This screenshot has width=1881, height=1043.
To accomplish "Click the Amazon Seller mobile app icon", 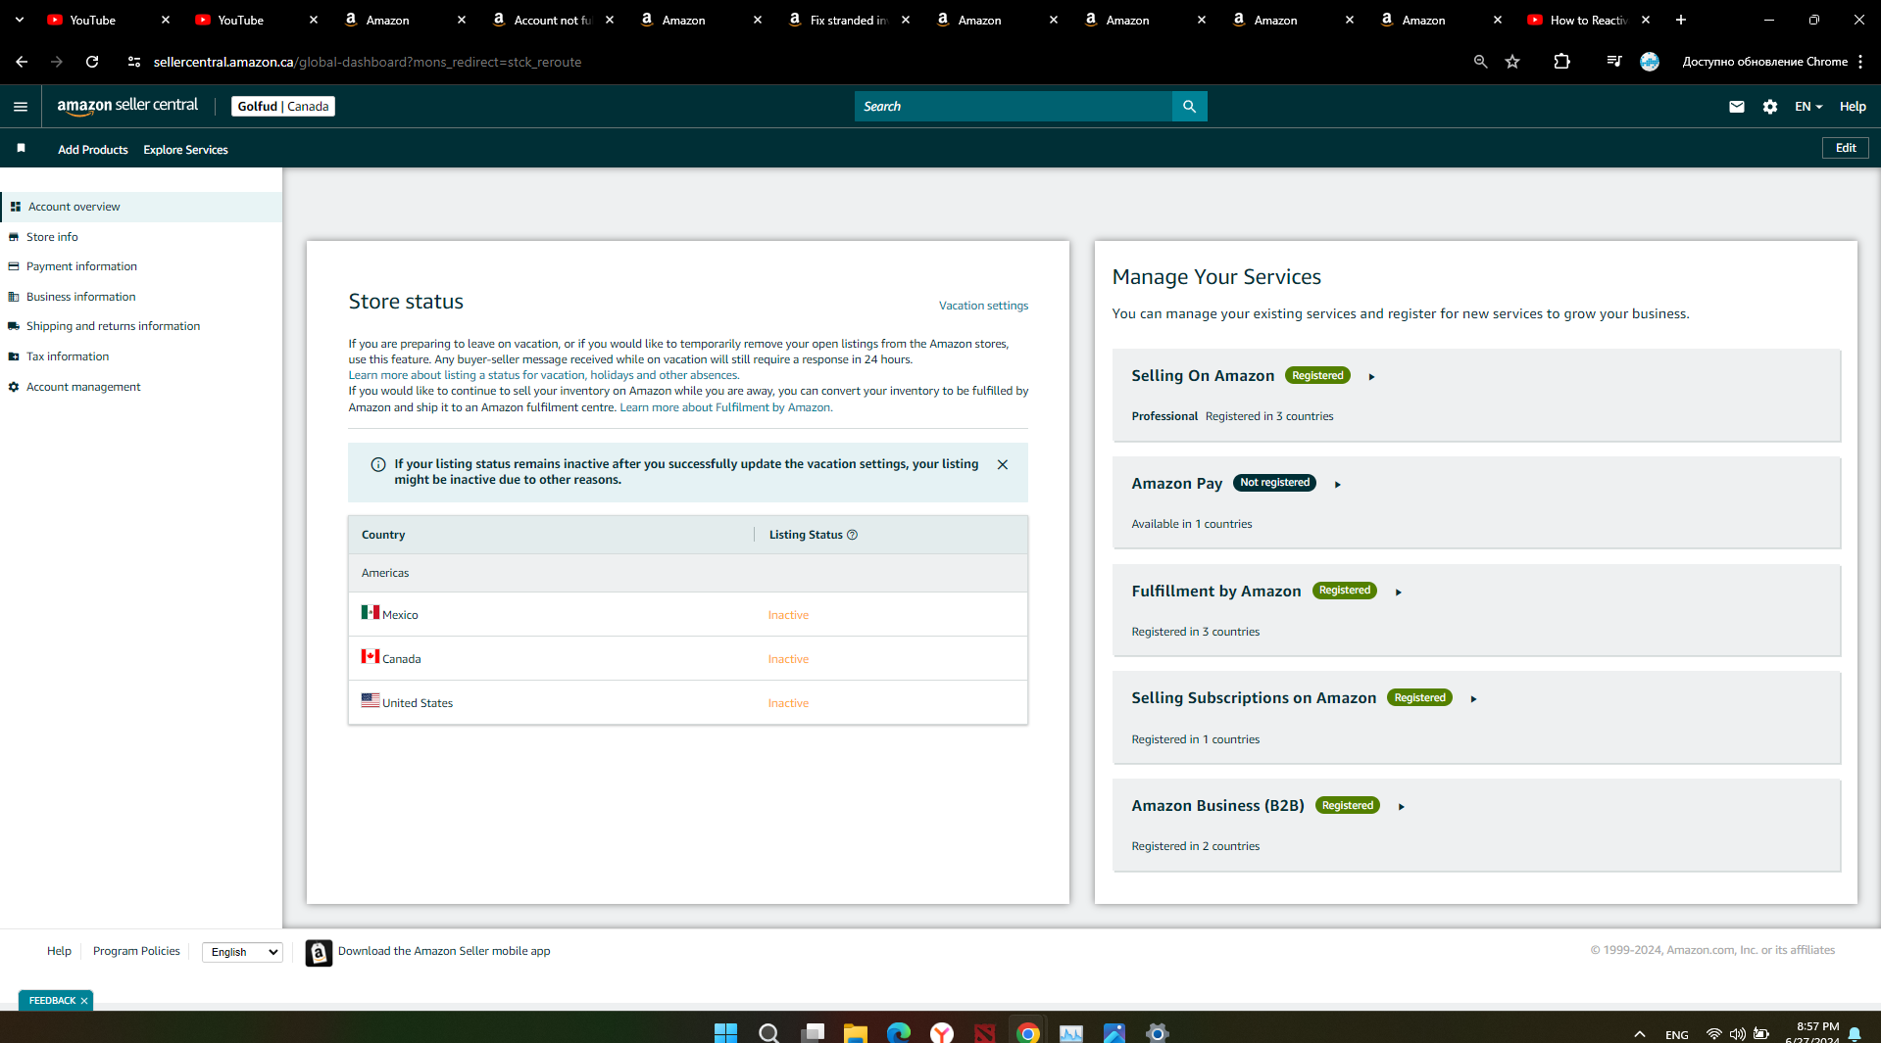I will [319, 952].
